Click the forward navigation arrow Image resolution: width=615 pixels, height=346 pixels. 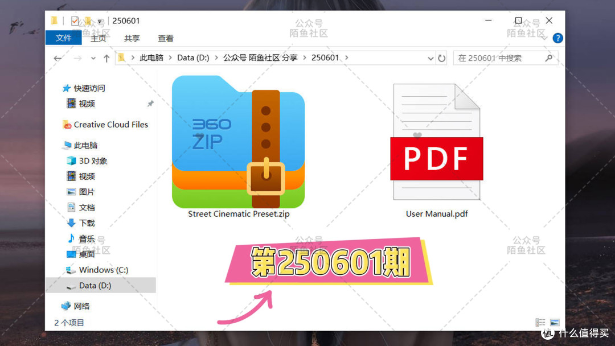77,58
